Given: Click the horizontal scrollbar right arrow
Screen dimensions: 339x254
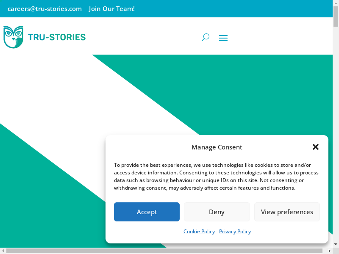Looking at the screenshot, I should click(329, 251).
